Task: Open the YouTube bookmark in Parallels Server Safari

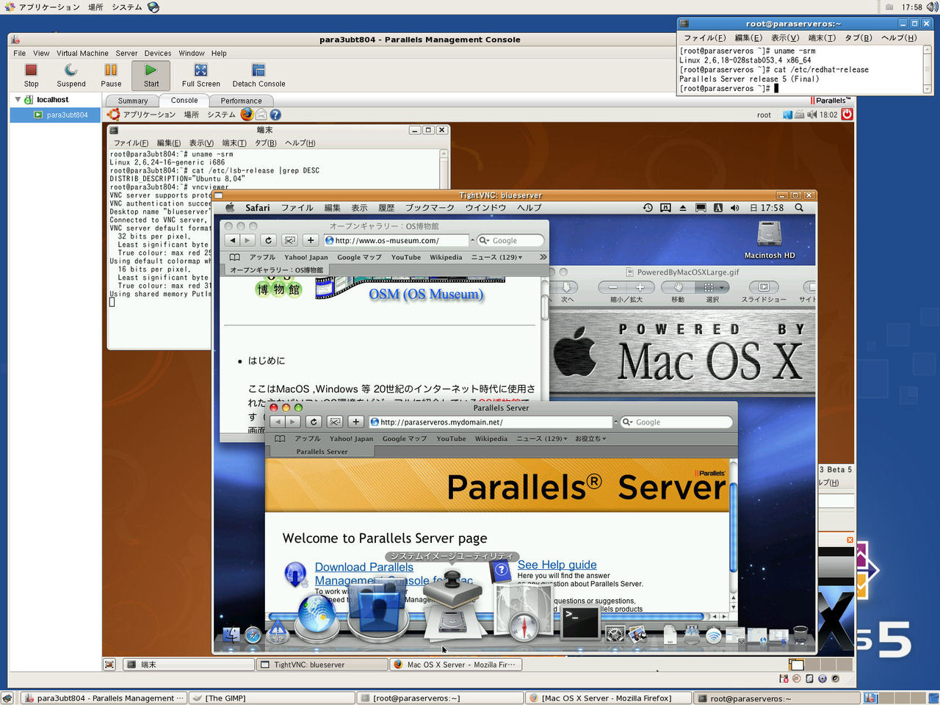Action: tap(451, 438)
